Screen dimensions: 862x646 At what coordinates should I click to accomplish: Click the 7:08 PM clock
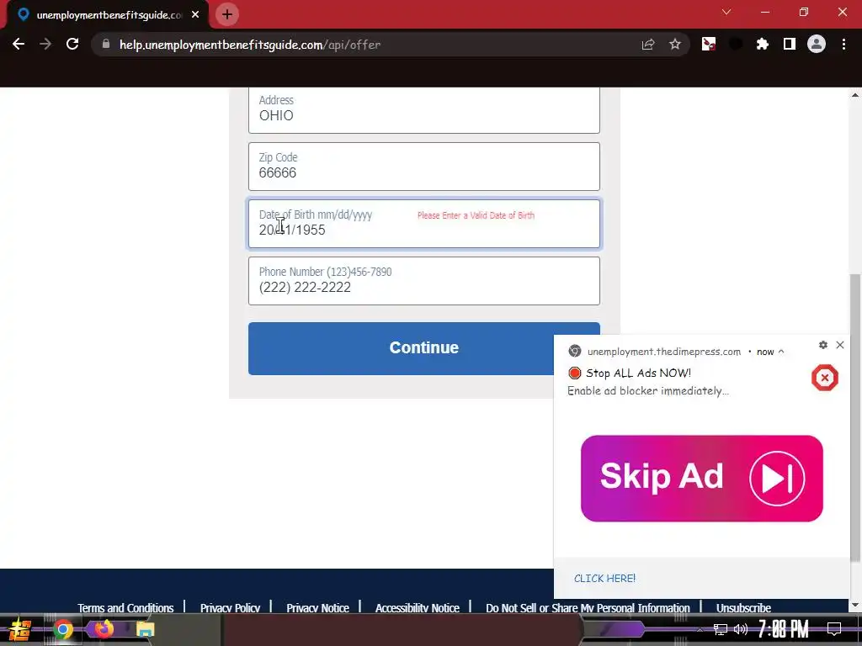[x=784, y=629]
